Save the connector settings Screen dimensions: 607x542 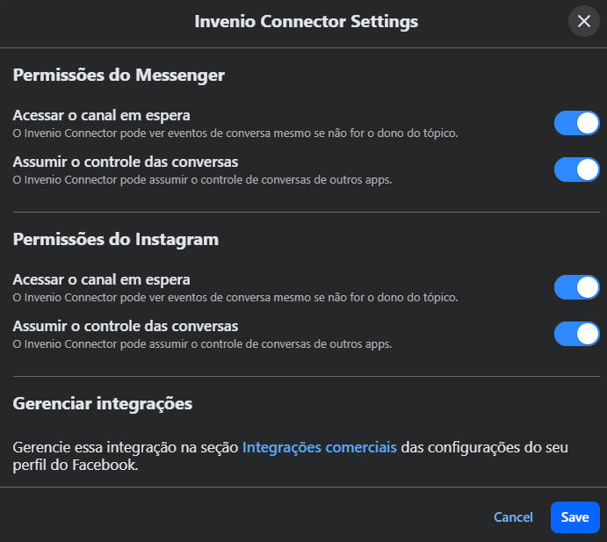coord(575,517)
